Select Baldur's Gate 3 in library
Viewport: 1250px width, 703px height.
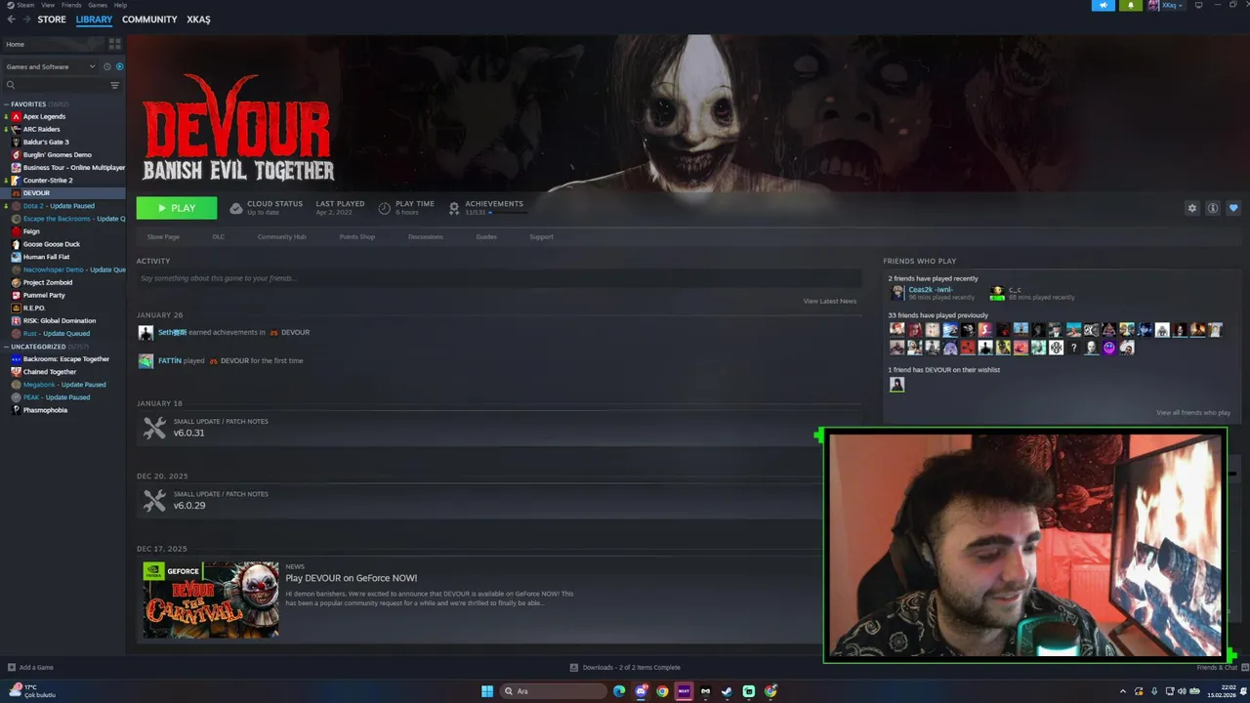pos(46,142)
